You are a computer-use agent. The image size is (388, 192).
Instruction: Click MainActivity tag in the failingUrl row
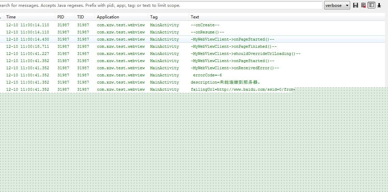point(164,89)
